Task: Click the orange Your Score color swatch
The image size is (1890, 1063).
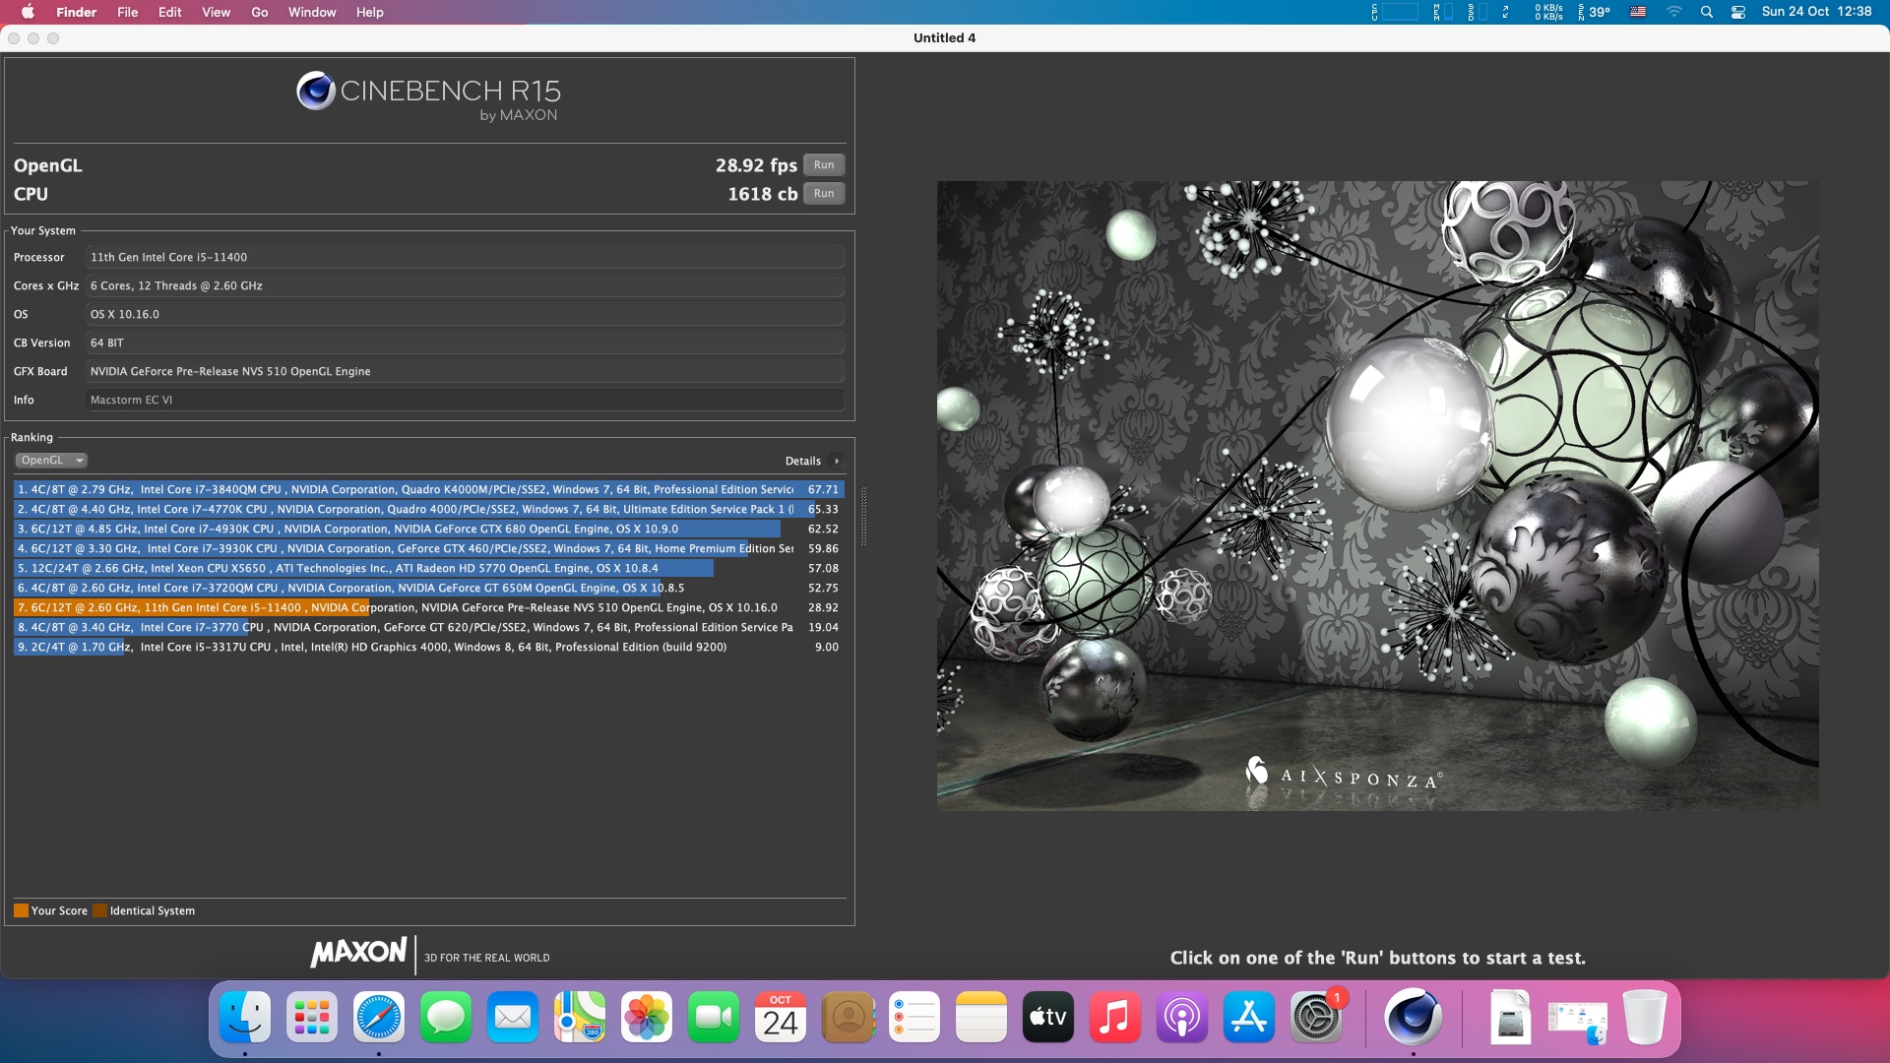Action: [x=21, y=910]
